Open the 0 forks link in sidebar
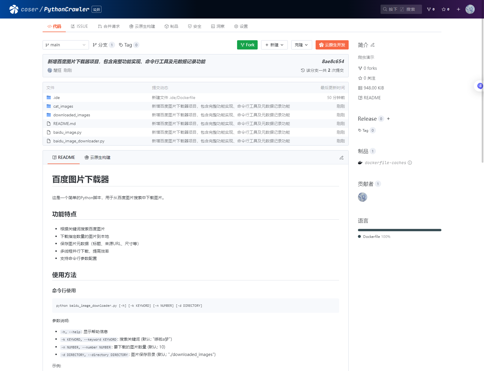This screenshot has height=371, width=484. click(367, 68)
